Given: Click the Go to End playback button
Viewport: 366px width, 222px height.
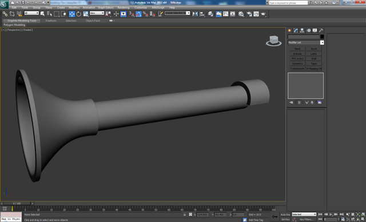Looking at the screenshot, I should pos(341,215).
